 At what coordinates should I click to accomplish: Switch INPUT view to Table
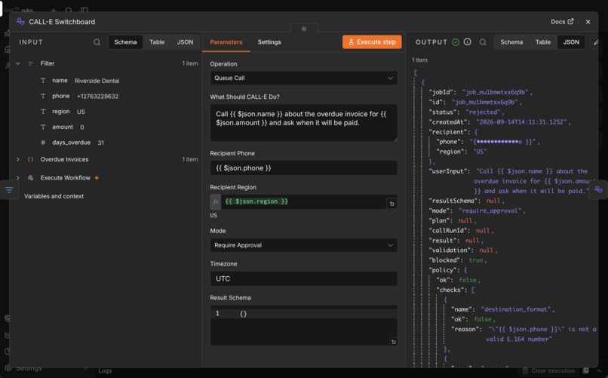coord(157,41)
